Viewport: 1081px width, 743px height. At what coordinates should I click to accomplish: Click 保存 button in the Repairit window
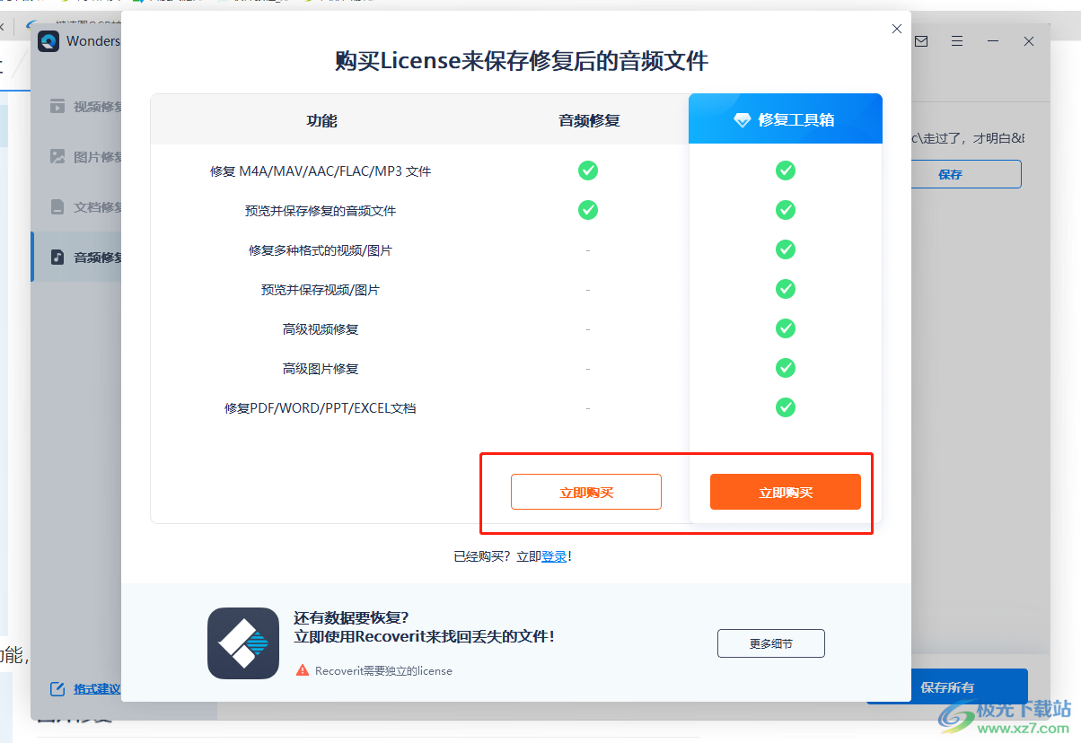pyautogui.click(x=966, y=174)
